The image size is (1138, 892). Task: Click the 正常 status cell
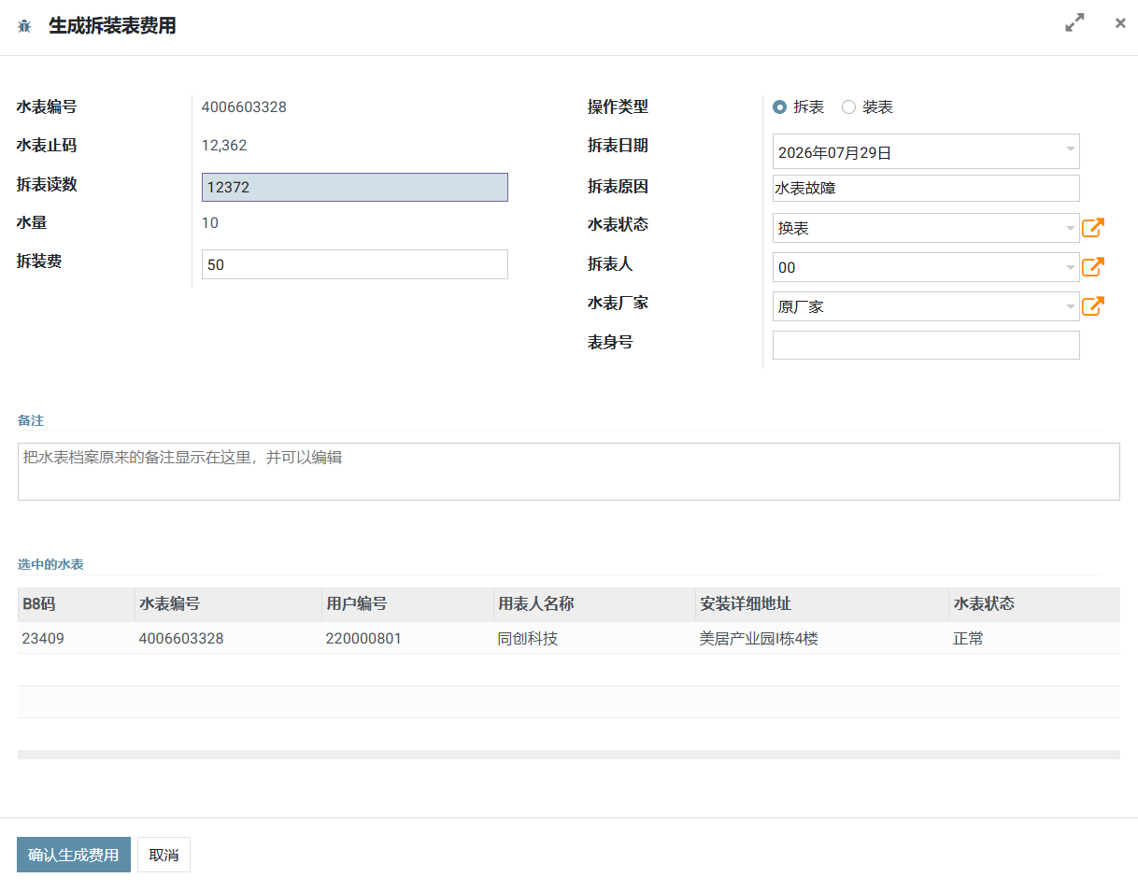click(x=1034, y=638)
